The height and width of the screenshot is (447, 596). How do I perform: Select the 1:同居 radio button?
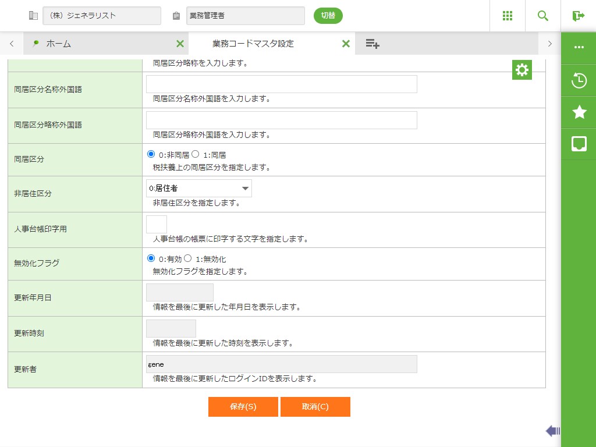196,154
